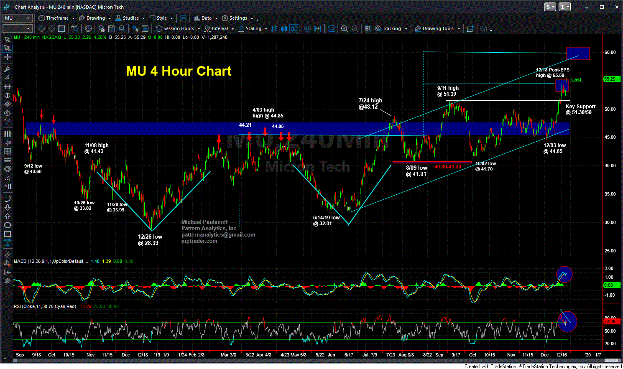Select the text T drawing tool
The height and width of the screenshot is (369, 623).
(x=7, y=243)
